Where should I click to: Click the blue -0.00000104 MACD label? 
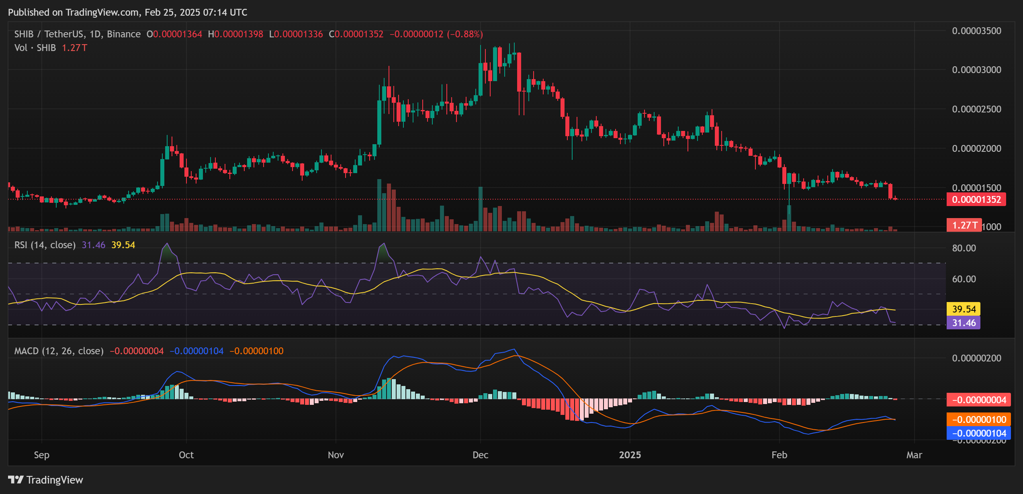(x=979, y=433)
